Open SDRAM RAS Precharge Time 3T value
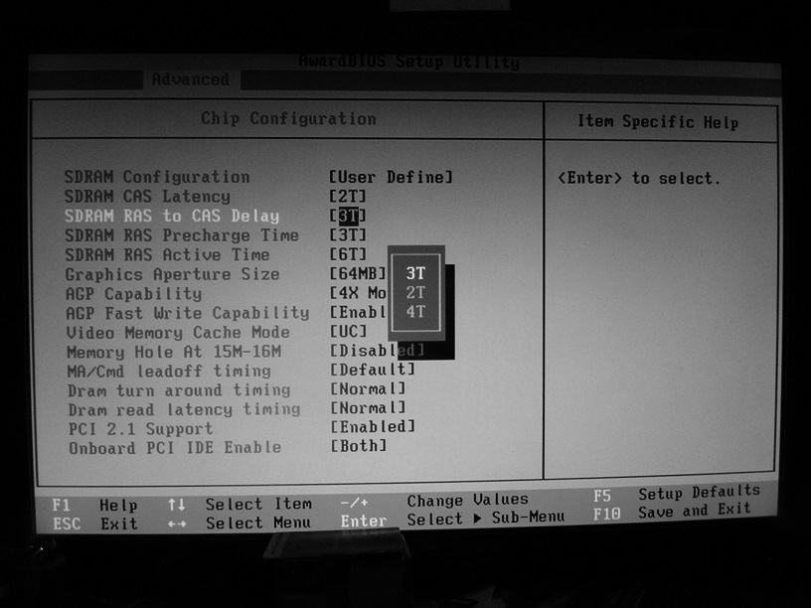 [x=348, y=235]
